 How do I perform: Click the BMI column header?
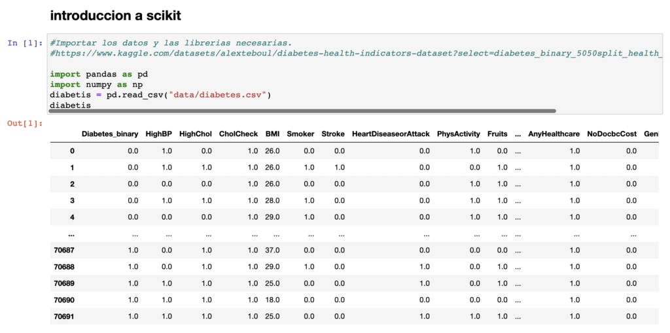coord(272,134)
